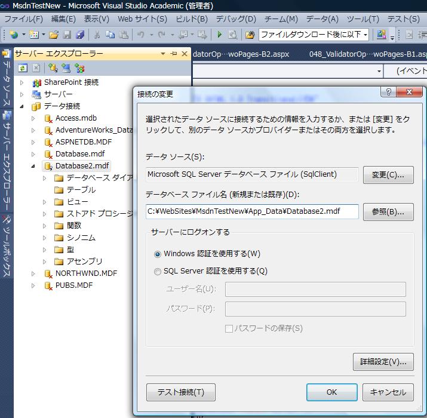Expand SharePoint 接続 node
The height and width of the screenshot is (418, 427).
tap(22, 82)
